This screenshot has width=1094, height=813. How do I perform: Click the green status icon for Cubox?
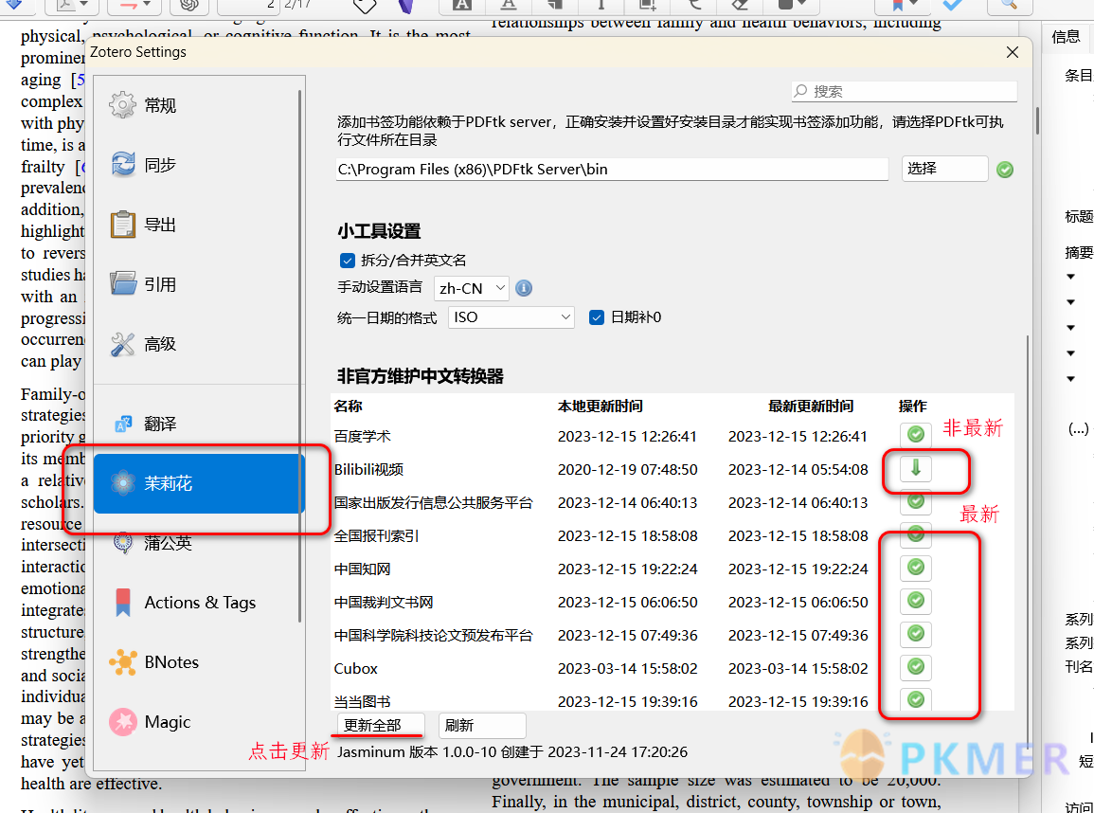915,667
